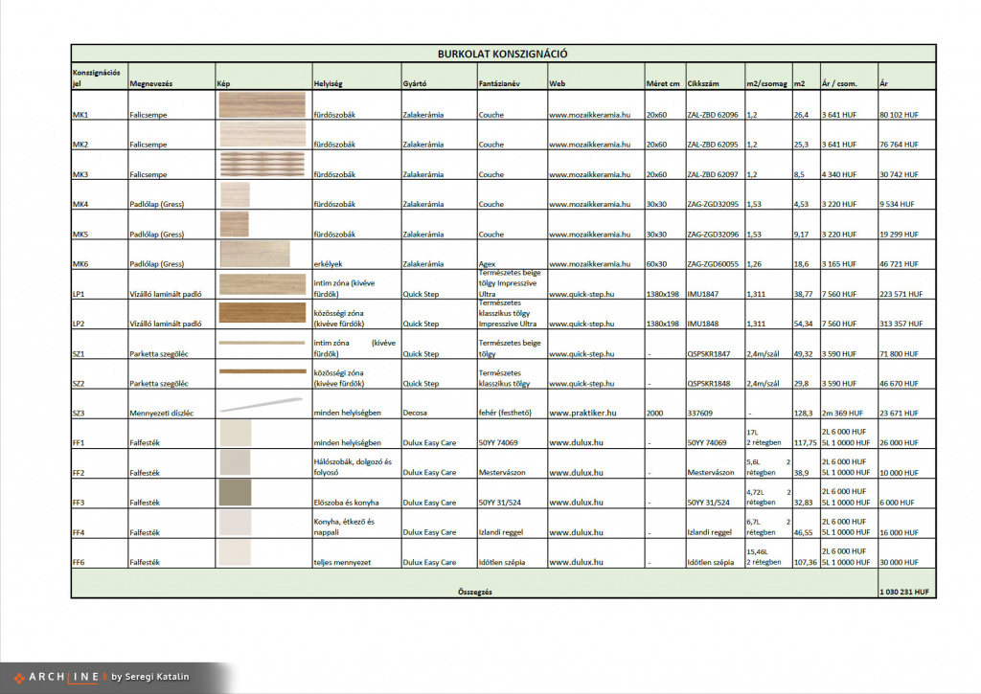The image size is (981, 694).
Task: Select the MK5 floor tile image
Action: (x=235, y=224)
